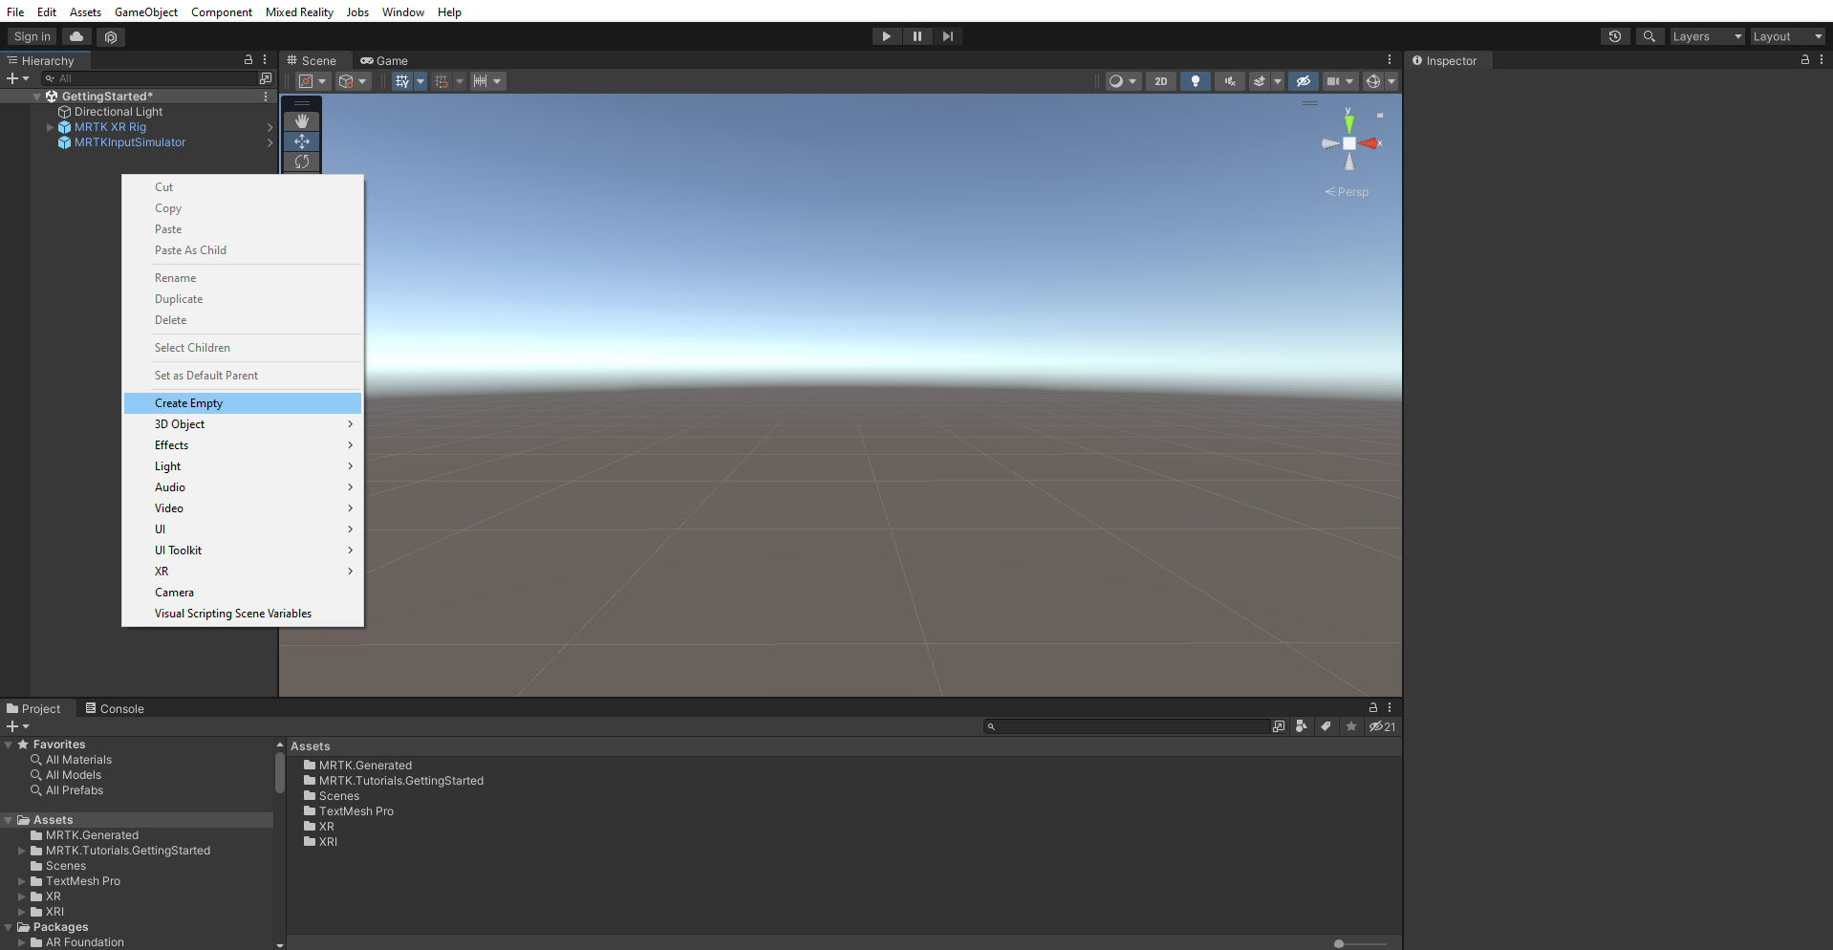The width and height of the screenshot is (1833, 950).
Task: Select Directional Light in Hierarchy
Action: click(119, 112)
